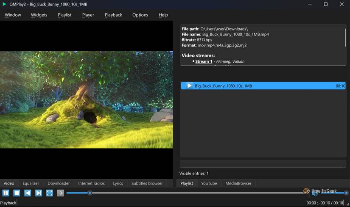The image size is (350, 207).
Task: Click the Stream 1 link
Action: pyautogui.click(x=204, y=61)
